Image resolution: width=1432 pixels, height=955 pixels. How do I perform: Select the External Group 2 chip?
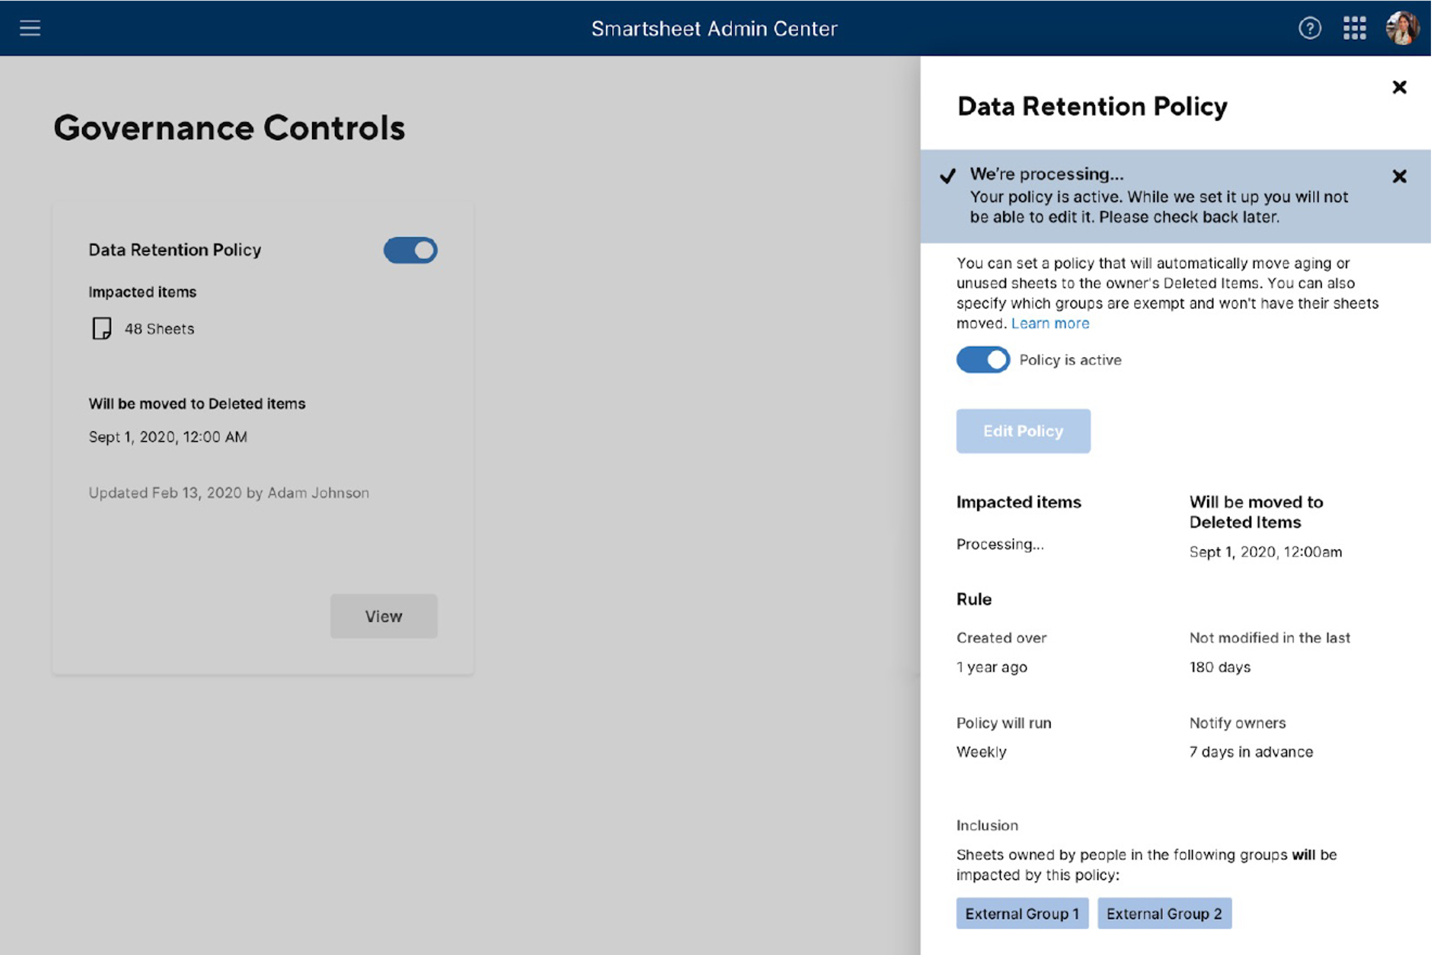[x=1163, y=913]
